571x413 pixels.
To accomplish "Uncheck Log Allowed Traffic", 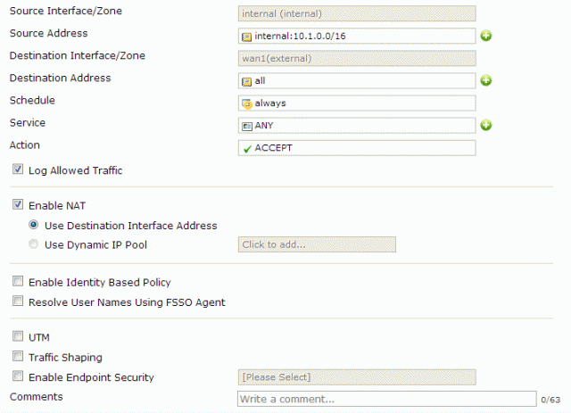I will tap(18, 169).
